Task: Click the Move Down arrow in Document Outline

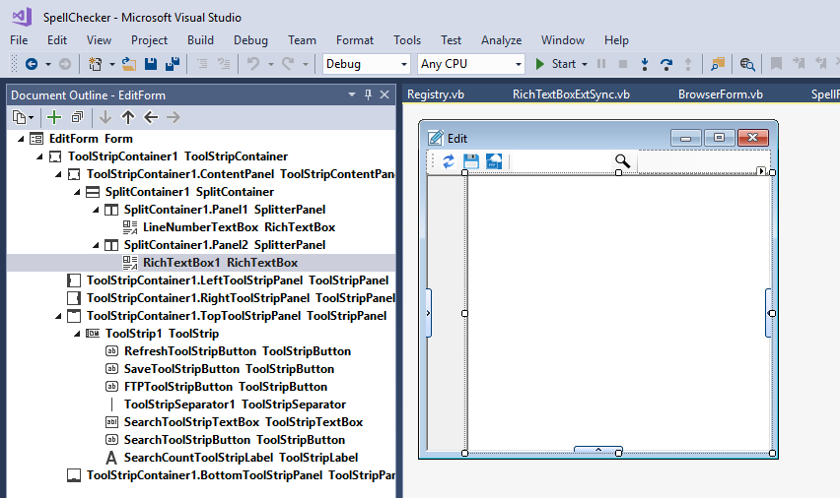Action: pyautogui.click(x=105, y=117)
